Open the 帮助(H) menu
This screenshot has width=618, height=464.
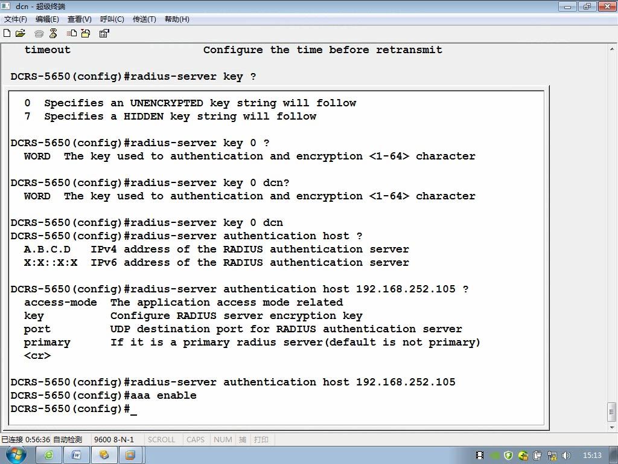tap(177, 19)
